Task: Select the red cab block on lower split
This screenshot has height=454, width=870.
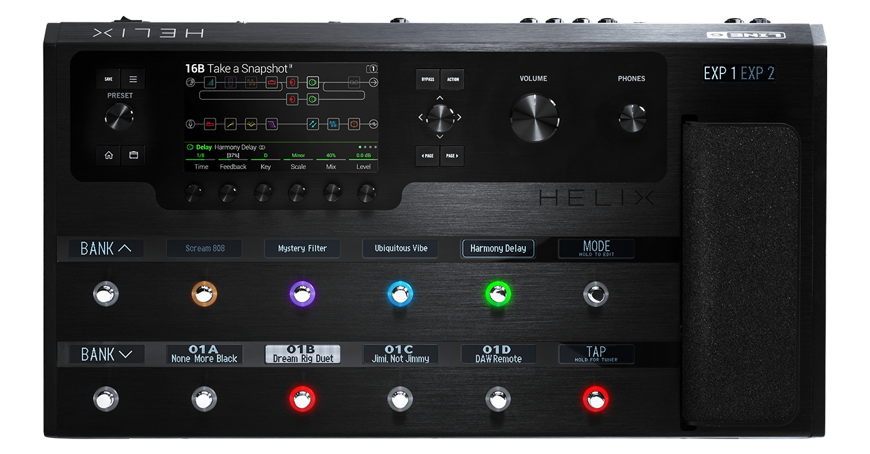Action: [x=292, y=99]
